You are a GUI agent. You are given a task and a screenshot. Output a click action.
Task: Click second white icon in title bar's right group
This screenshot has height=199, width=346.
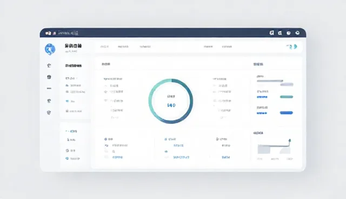click(x=280, y=33)
